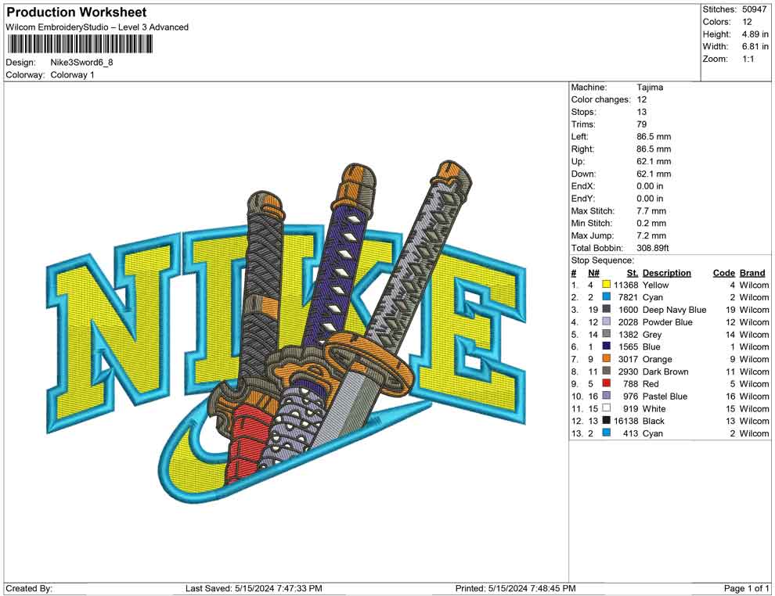Viewport: 775px width, 596px height.
Task: Click the Grey color swatch in row 5
Action: [607, 334]
